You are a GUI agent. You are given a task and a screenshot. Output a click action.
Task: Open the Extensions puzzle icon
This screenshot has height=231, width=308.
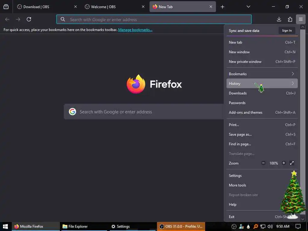pos(290,19)
